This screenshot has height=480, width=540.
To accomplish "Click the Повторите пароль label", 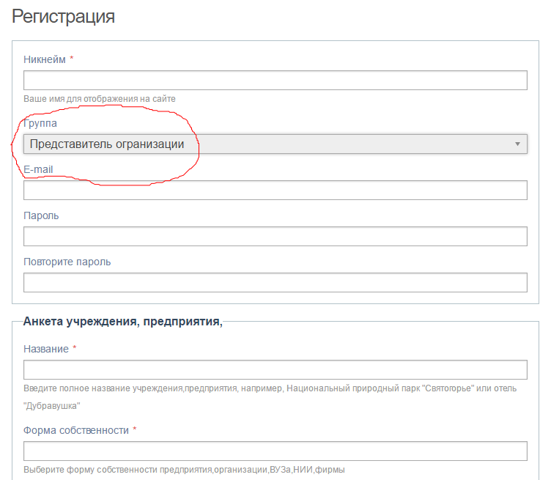I will 67,262.
